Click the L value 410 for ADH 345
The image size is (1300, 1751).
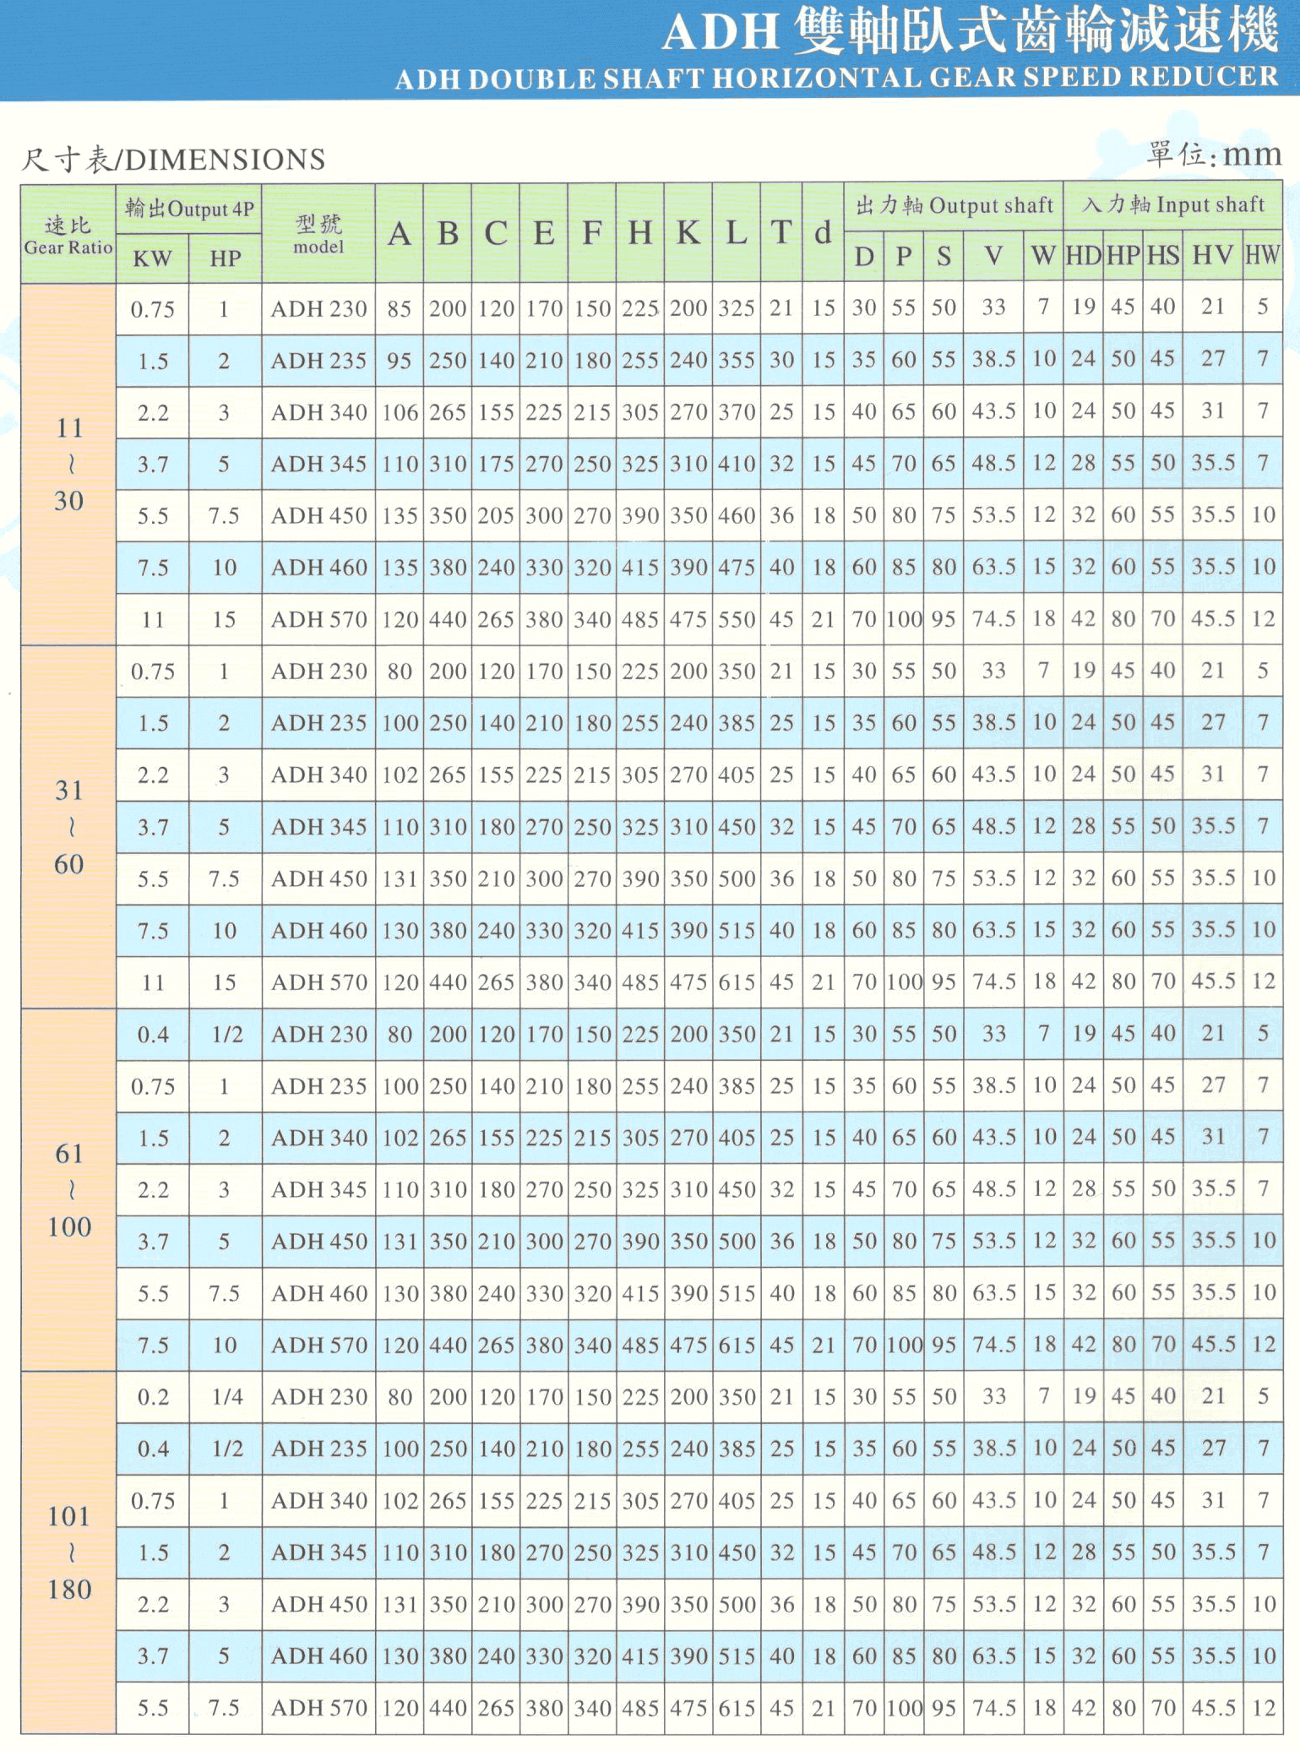[x=737, y=464]
